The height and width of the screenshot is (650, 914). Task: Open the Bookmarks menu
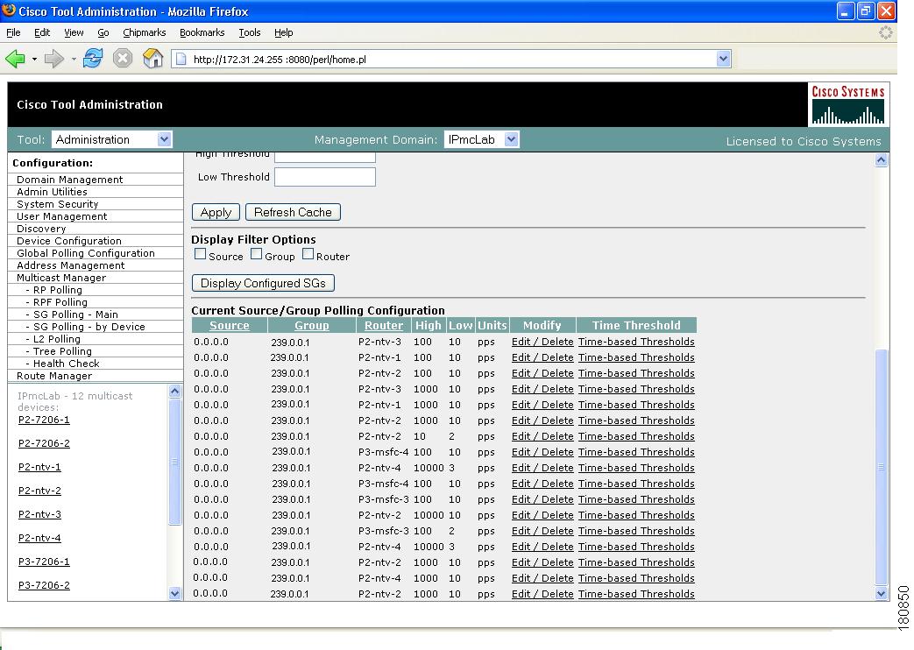click(202, 32)
